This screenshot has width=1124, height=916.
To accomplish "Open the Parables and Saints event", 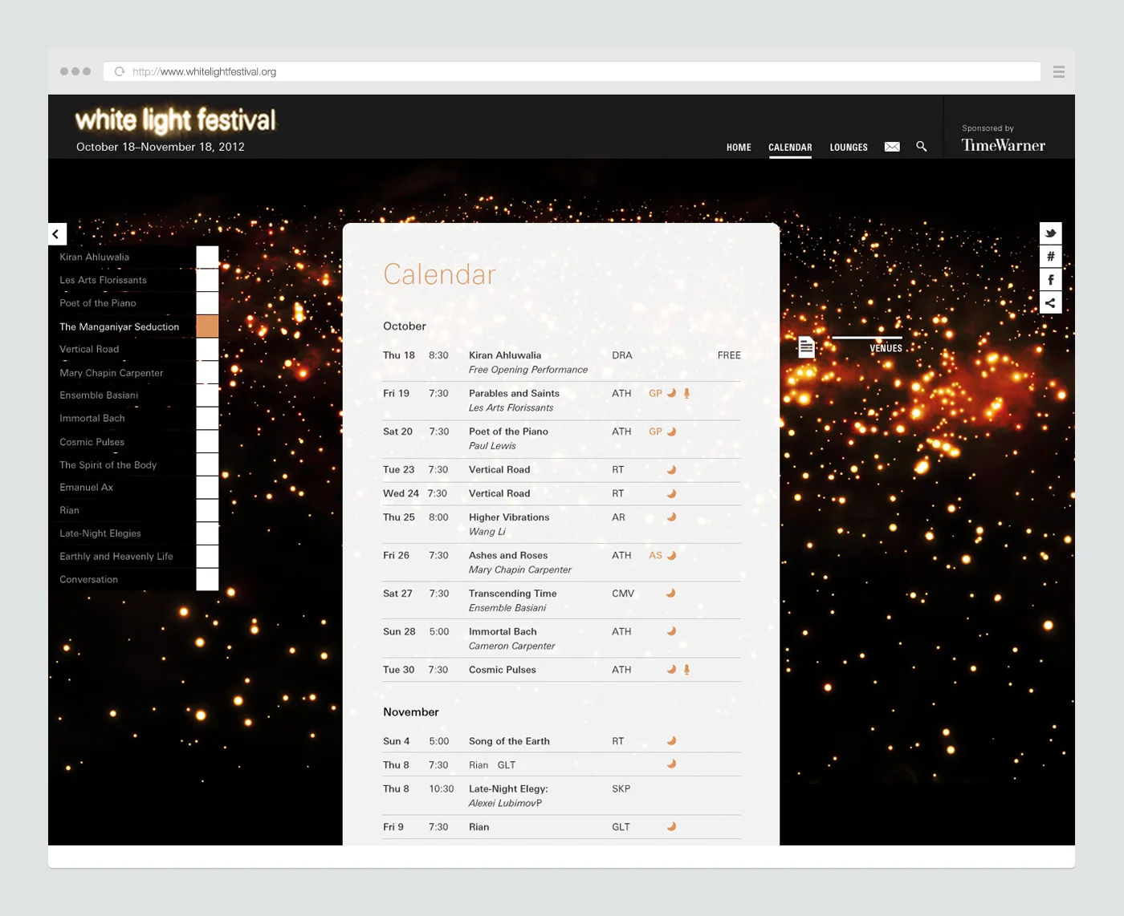I will pyautogui.click(x=514, y=393).
